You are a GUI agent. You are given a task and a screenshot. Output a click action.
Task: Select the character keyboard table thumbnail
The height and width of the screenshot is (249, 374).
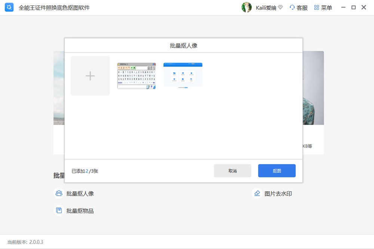(136, 76)
